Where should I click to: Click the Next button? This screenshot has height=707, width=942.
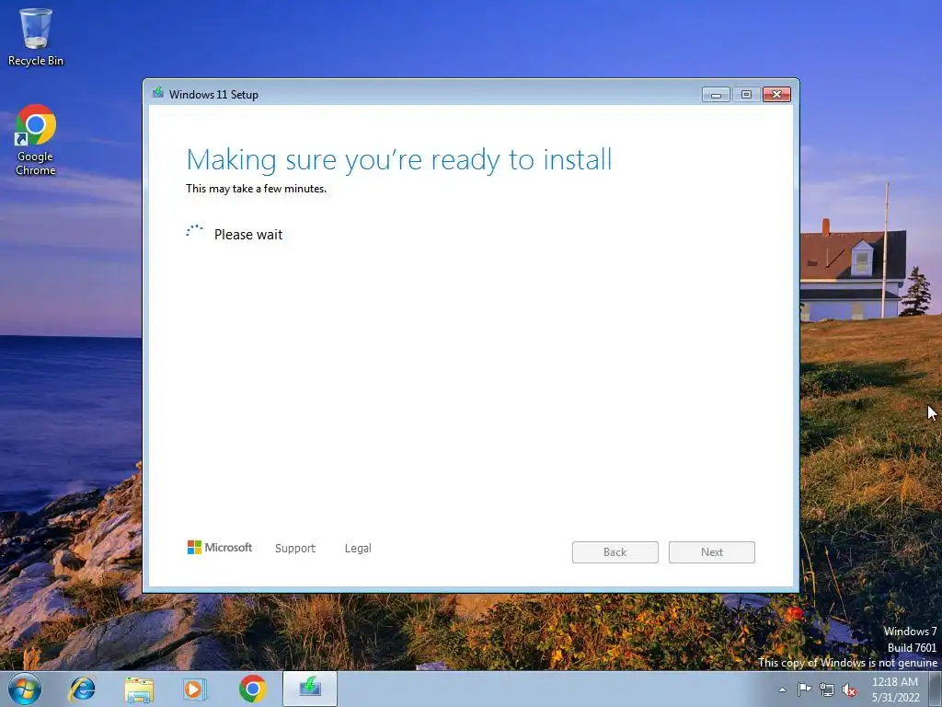pos(712,552)
